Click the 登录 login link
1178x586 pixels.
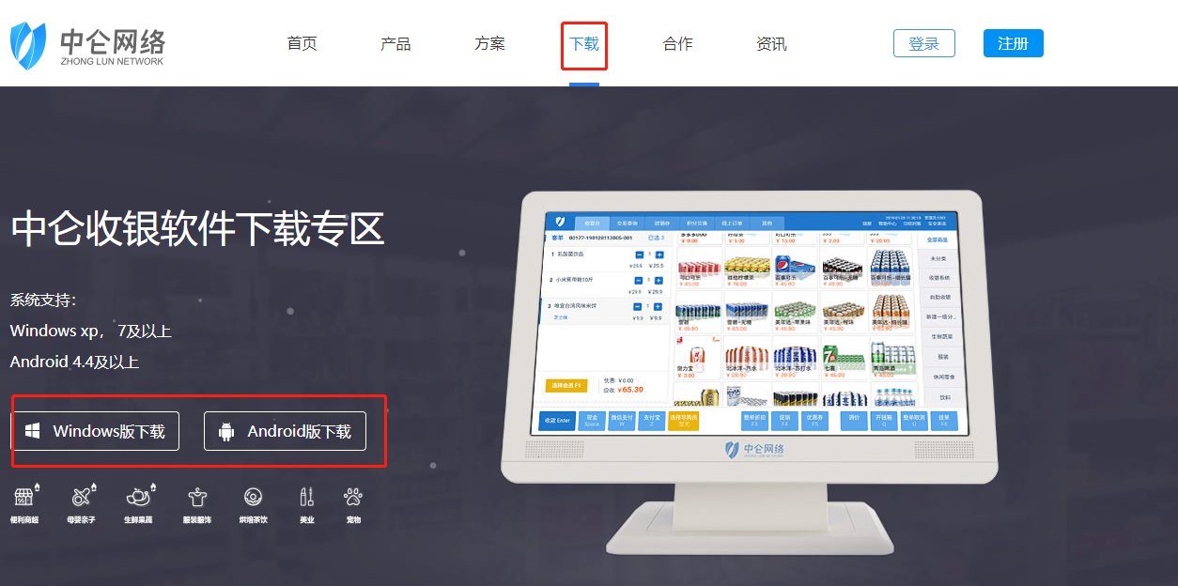pos(923,43)
